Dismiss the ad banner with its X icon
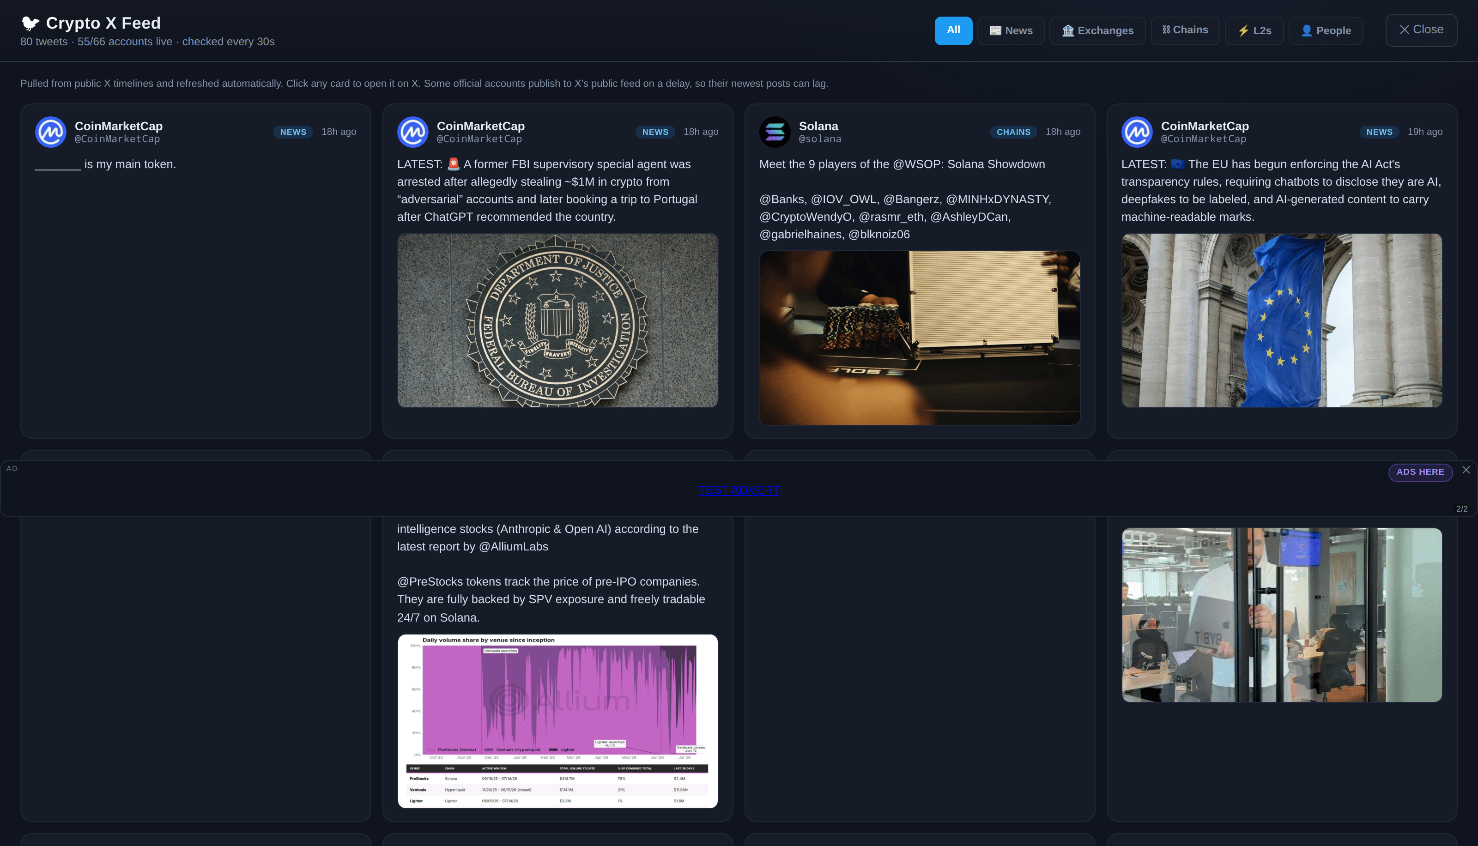This screenshot has height=846, width=1478. (x=1466, y=470)
